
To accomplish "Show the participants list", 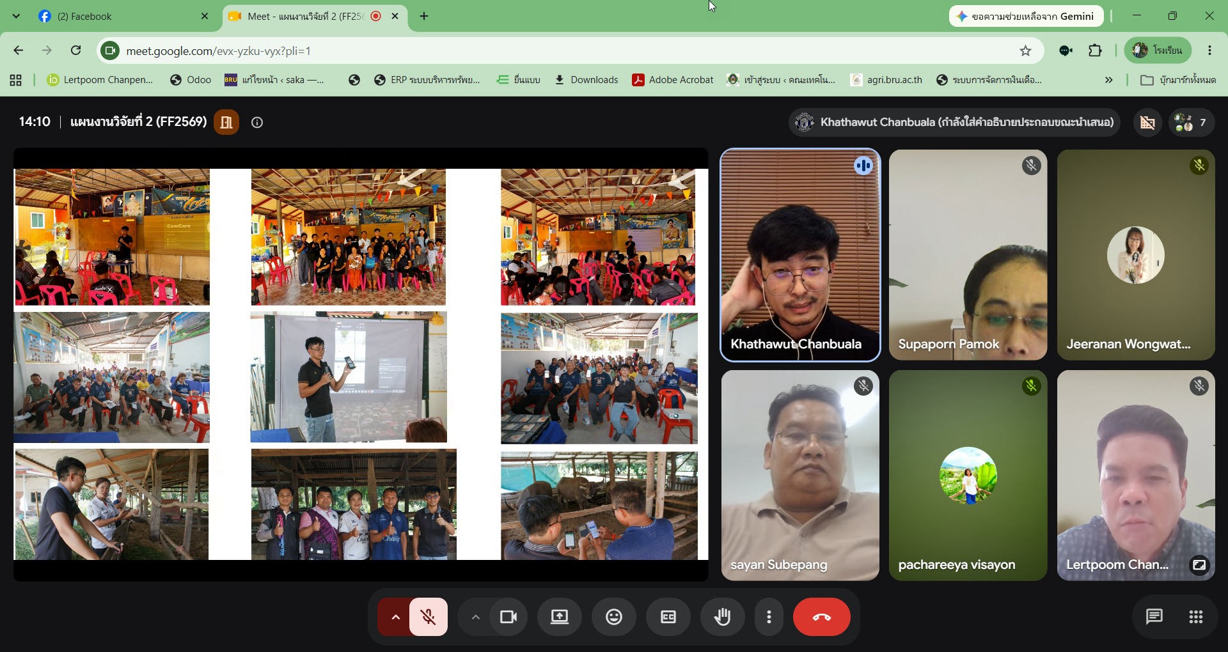I will (1191, 122).
